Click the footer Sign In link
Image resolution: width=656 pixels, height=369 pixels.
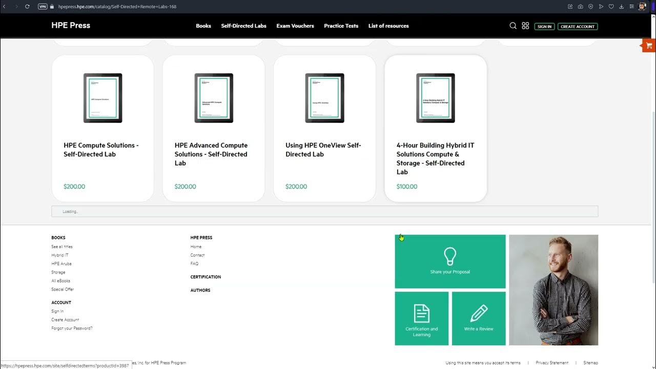click(x=57, y=311)
